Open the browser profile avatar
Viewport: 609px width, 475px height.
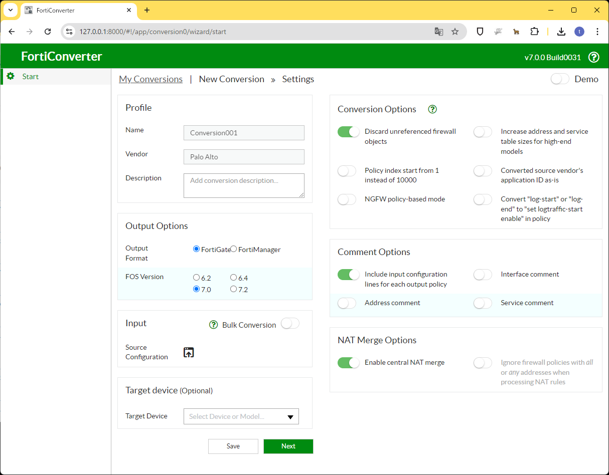[579, 32]
